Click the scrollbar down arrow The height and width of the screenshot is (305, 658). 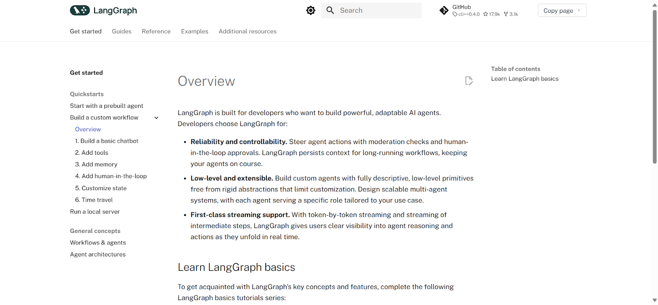click(x=655, y=300)
